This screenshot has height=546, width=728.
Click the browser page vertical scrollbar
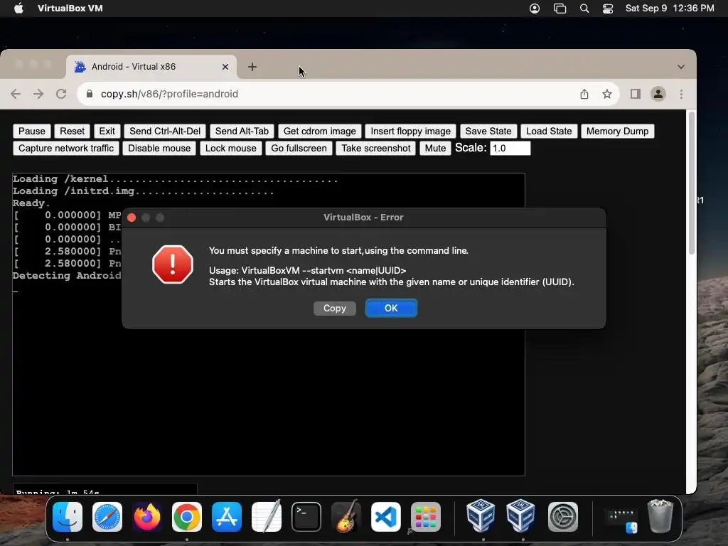[x=691, y=183]
